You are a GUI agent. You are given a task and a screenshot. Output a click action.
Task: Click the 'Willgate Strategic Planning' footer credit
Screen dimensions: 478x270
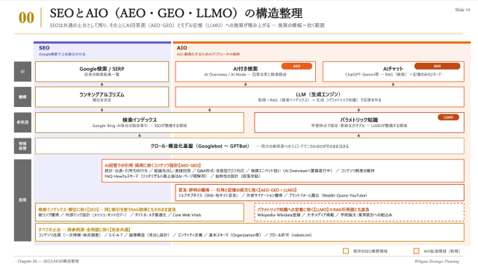(x=436, y=261)
